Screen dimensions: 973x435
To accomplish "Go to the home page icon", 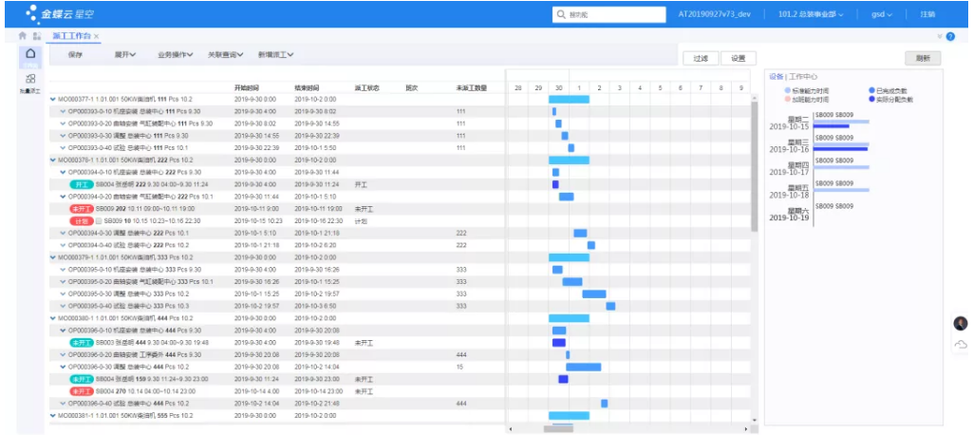I will click(23, 36).
